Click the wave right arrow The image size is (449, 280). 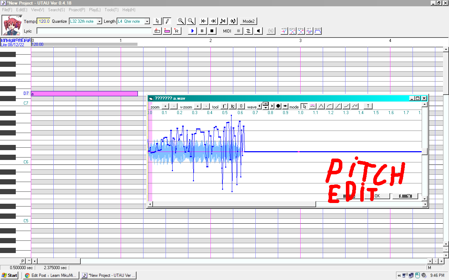tap(272, 106)
